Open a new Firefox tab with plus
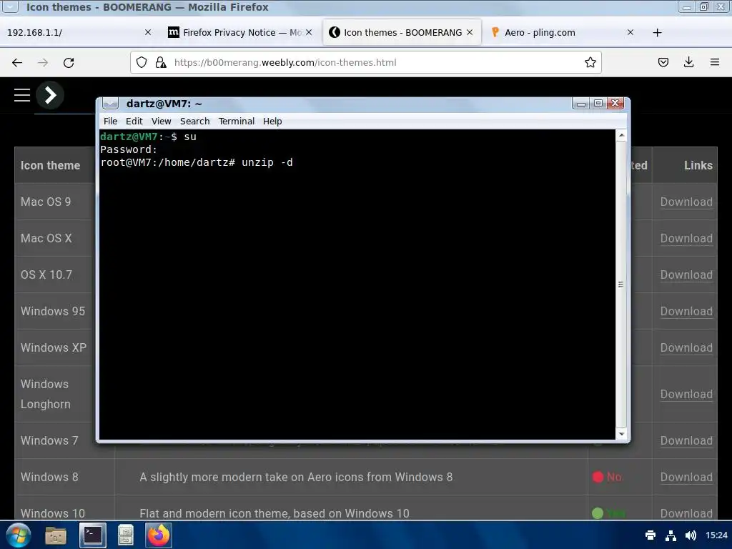 click(x=658, y=33)
